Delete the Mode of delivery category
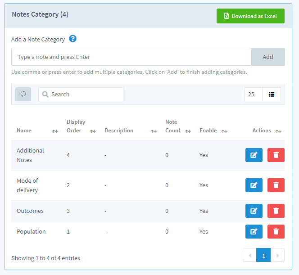The image size is (299, 275). pyautogui.click(x=276, y=185)
